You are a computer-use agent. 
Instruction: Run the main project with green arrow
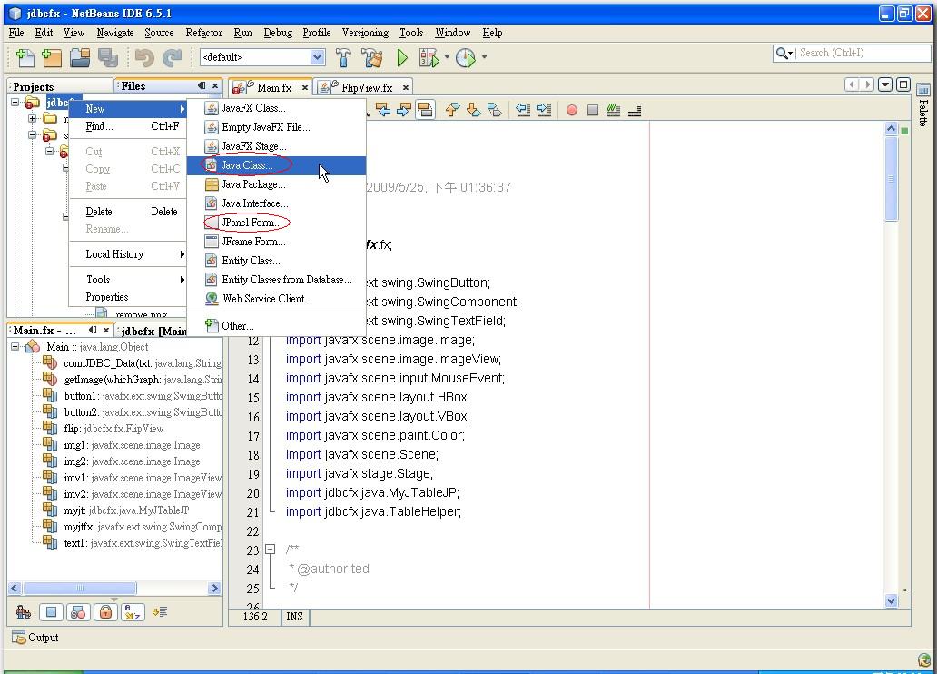tap(402, 57)
